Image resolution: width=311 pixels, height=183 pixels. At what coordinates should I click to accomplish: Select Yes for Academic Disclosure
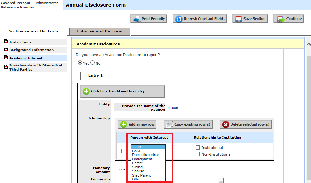(x=80, y=63)
